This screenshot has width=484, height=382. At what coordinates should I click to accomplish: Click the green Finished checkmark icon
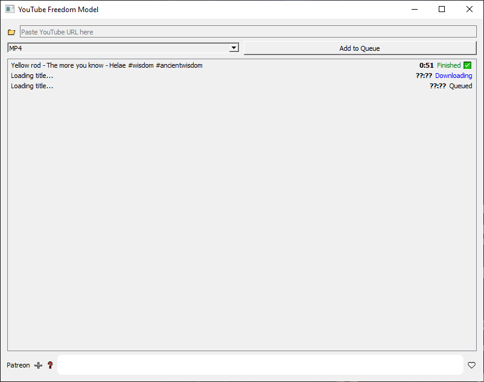(467, 65)
